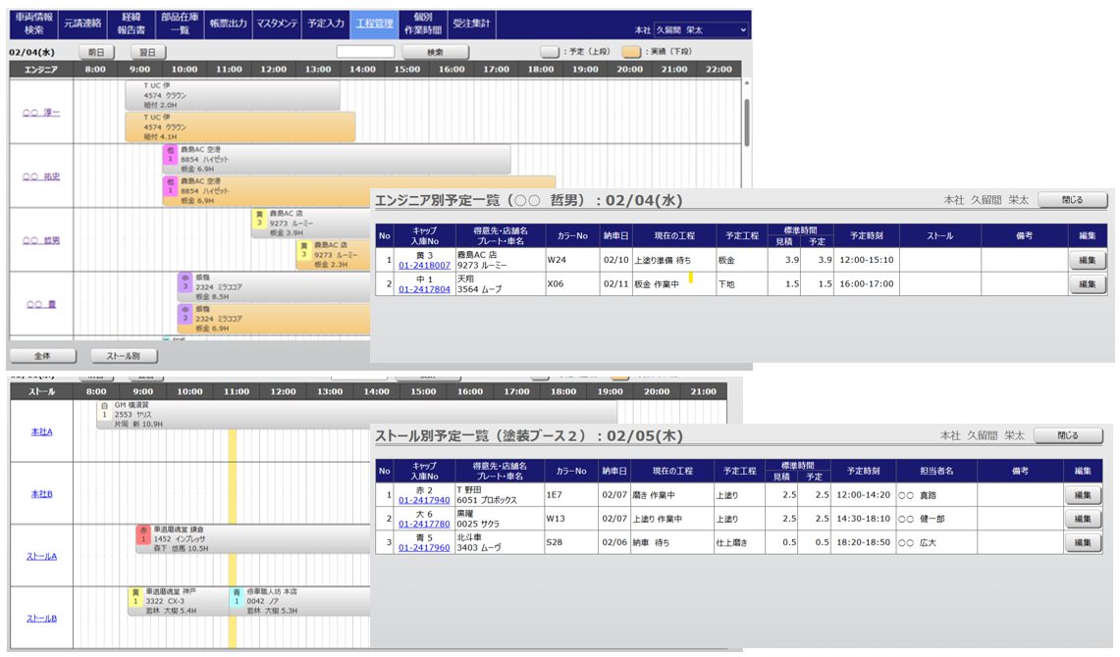Open entry number link 01-2418007
Image resolution: width=1120 pixels, height=657 pixels.
pyautogui.click(x=424, y=266)
